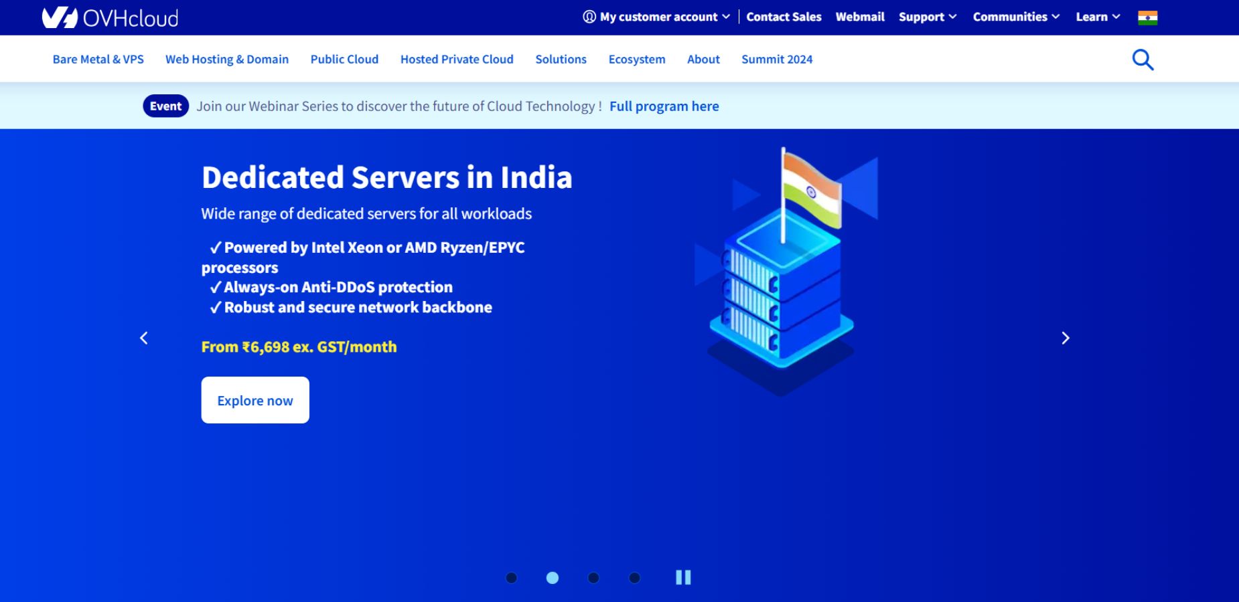Expand the My customer account dropdown
This screenshot has height=602, width=1239.
point(658,17)
